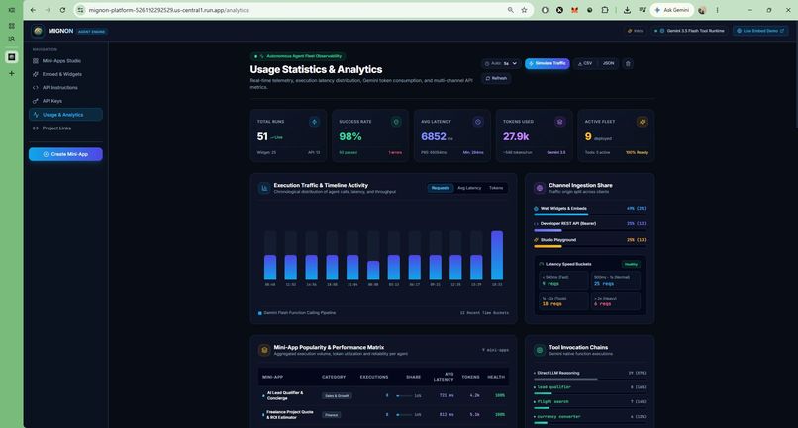Click the Avg Latency clock icon
Image resolution: width=798 pixels, height=428 pixels.
(478, 122)
